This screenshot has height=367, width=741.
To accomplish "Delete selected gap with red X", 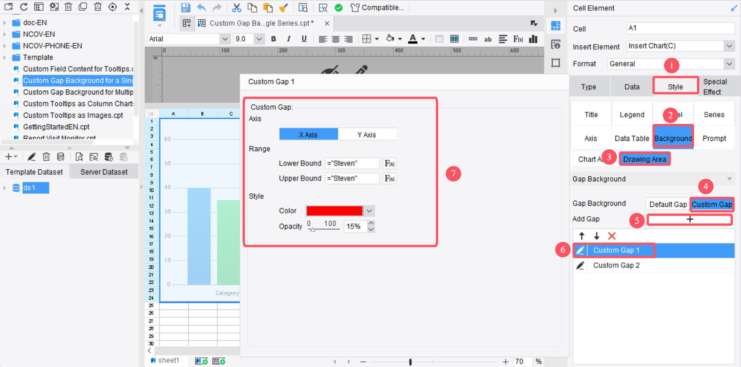I will 612,236.
